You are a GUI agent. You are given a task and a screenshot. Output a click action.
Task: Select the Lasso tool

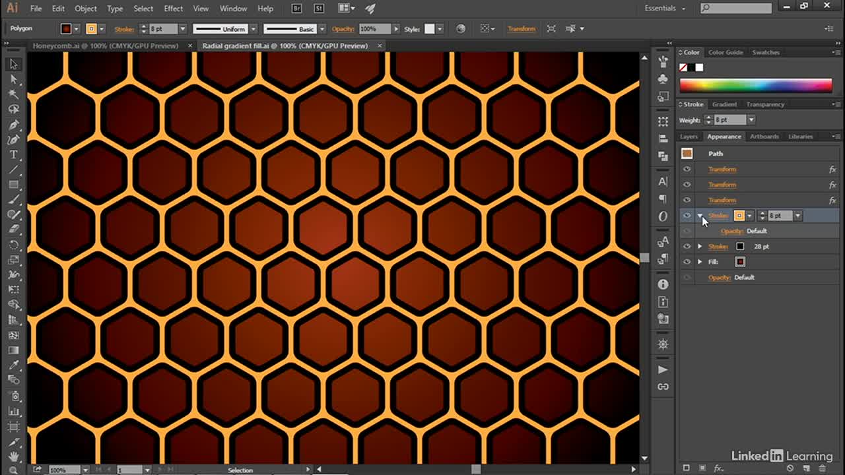pyautogui.click(x=13, y=110)
